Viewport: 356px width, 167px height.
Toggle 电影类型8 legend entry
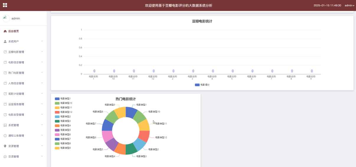point(63,143)
